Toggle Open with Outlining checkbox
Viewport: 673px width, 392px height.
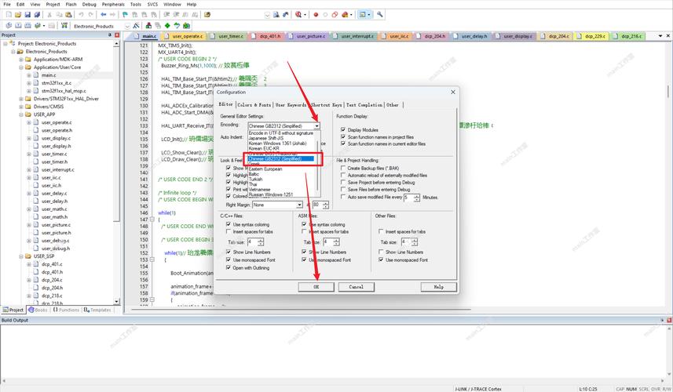coord(229,267)
